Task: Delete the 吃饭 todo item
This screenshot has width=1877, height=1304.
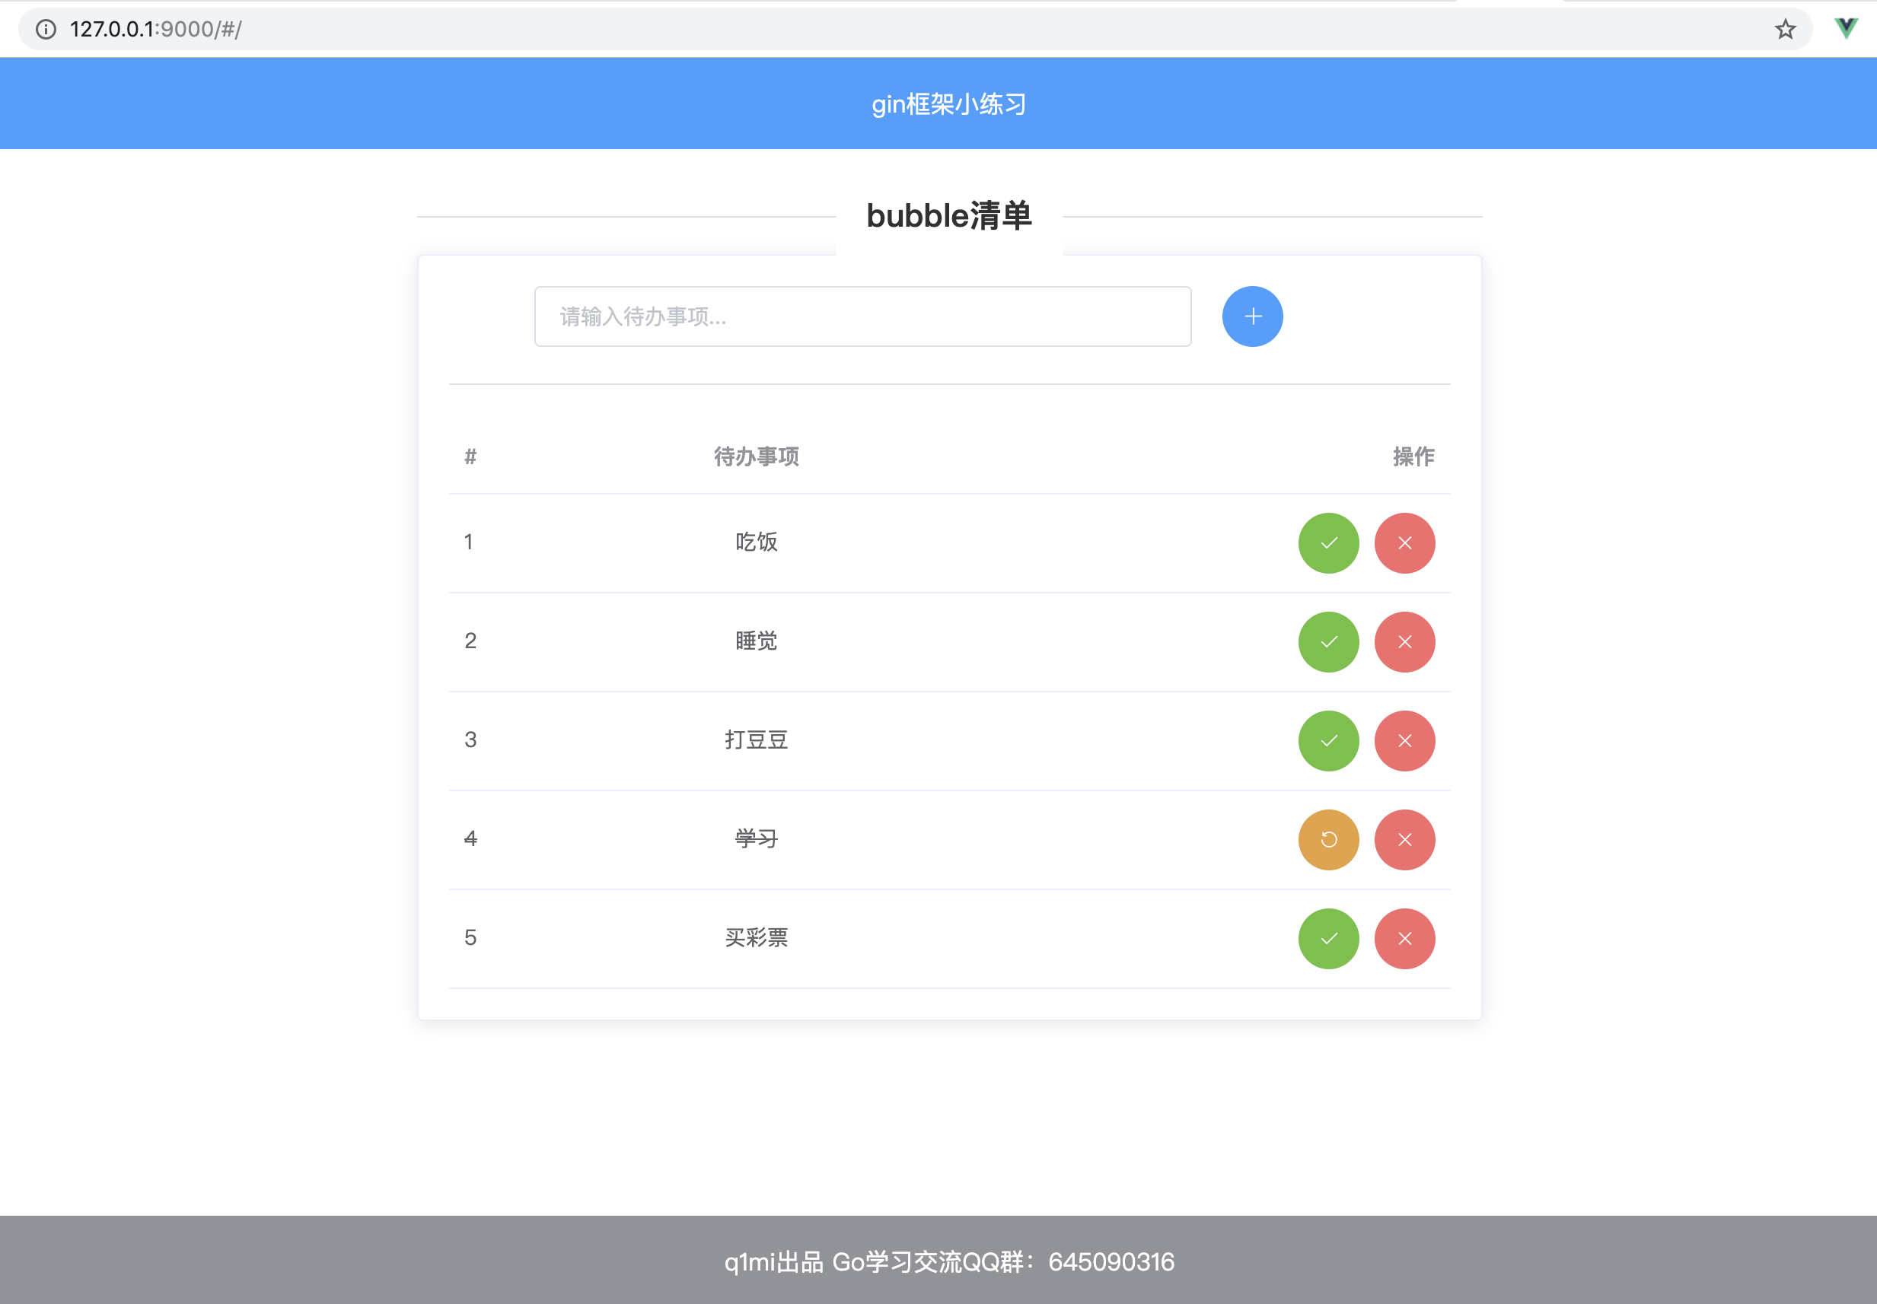Action: 1404,543
